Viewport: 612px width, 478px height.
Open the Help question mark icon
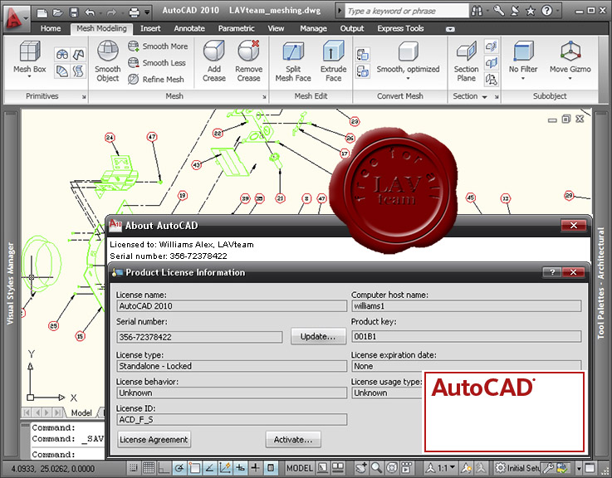pos(547,11)
